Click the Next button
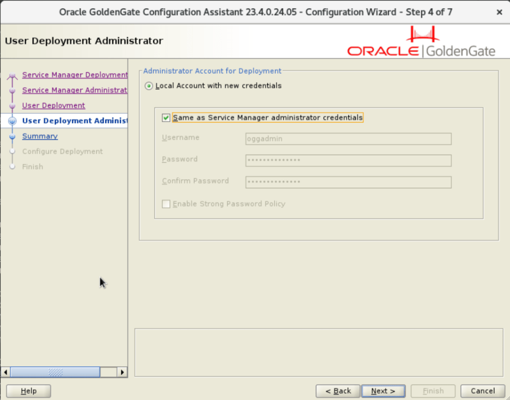Screen dimensions: 510x400 point(383,391)
